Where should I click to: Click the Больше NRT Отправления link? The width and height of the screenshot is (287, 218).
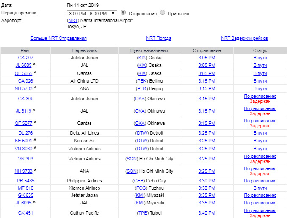(x=58, y=38)
